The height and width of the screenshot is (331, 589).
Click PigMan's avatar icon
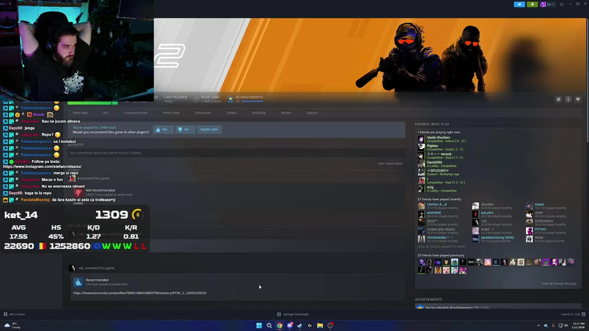tap(421, 147)
